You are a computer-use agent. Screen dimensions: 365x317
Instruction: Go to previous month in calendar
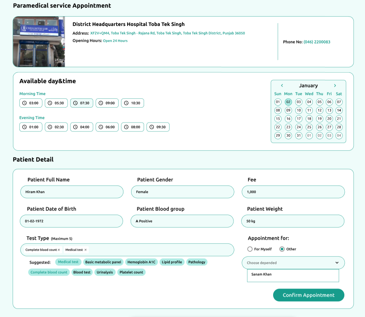[x=282, y=85]
